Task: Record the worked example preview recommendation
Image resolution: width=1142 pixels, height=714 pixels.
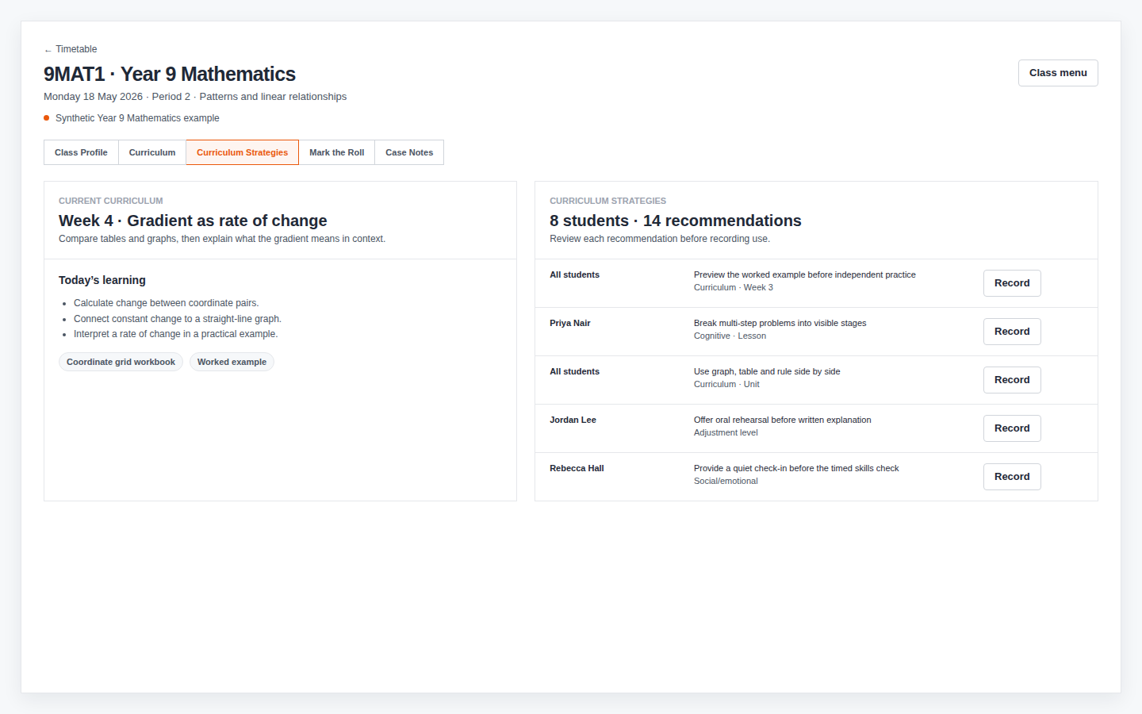Action: click(x=1012, y=283)
